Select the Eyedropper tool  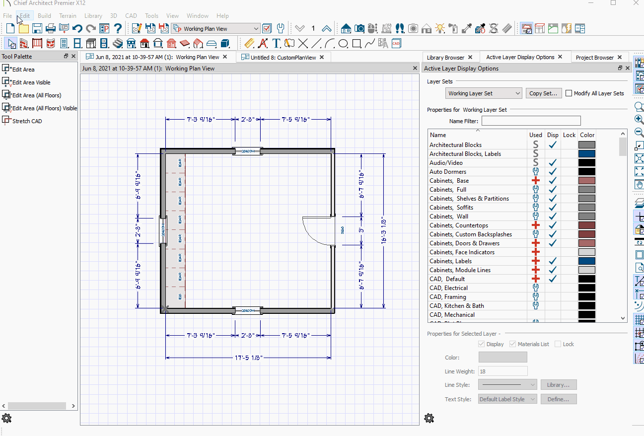tap(466, 28)
